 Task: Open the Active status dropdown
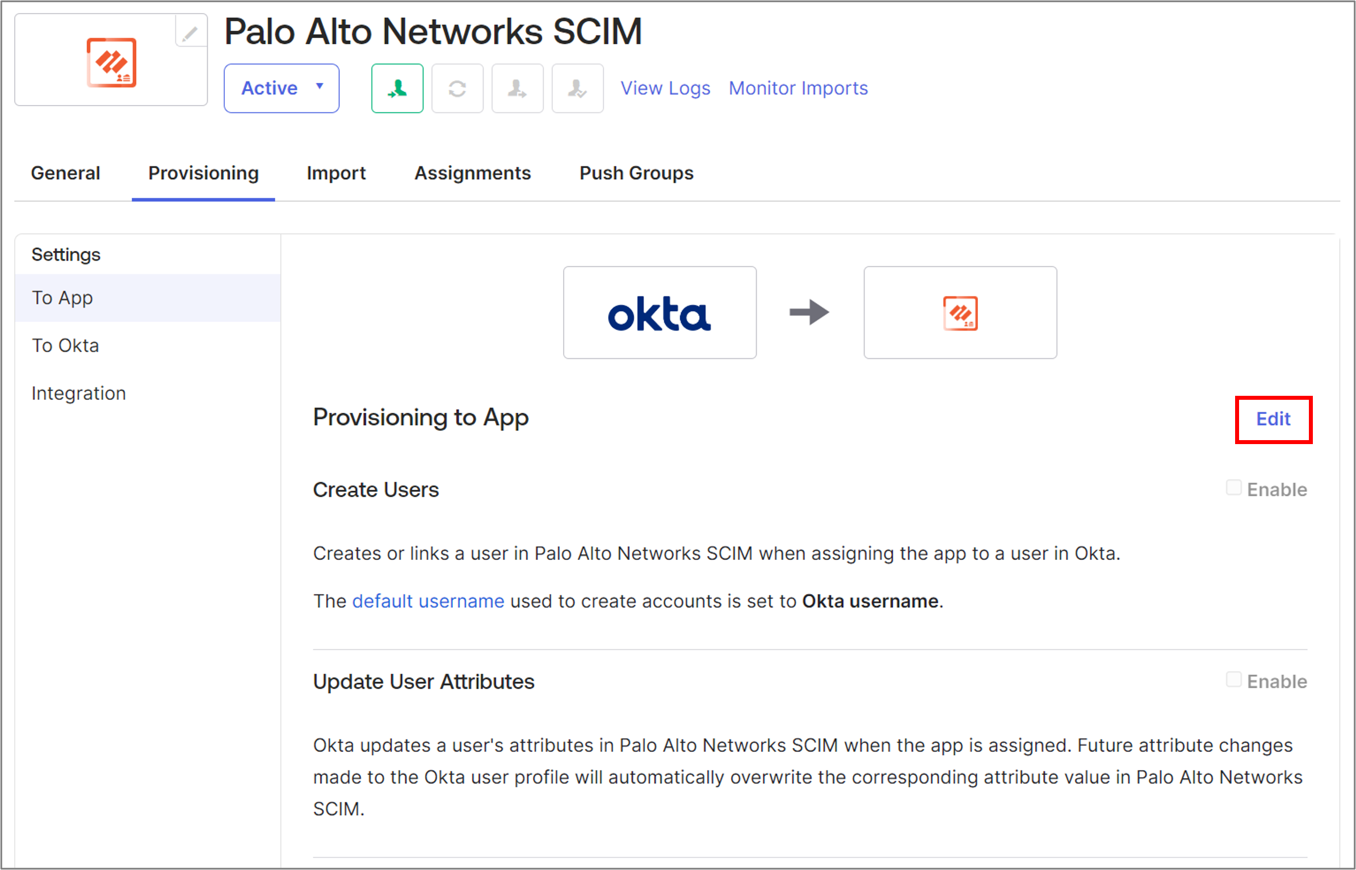pyautogui.click(x=282, y=89)
